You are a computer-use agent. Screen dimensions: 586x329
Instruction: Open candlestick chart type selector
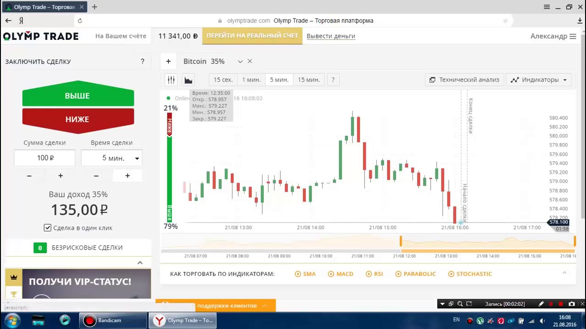click(171, 80)
